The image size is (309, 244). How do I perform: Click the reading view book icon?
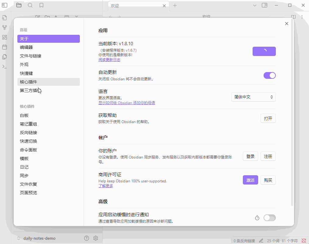(293, 17)
